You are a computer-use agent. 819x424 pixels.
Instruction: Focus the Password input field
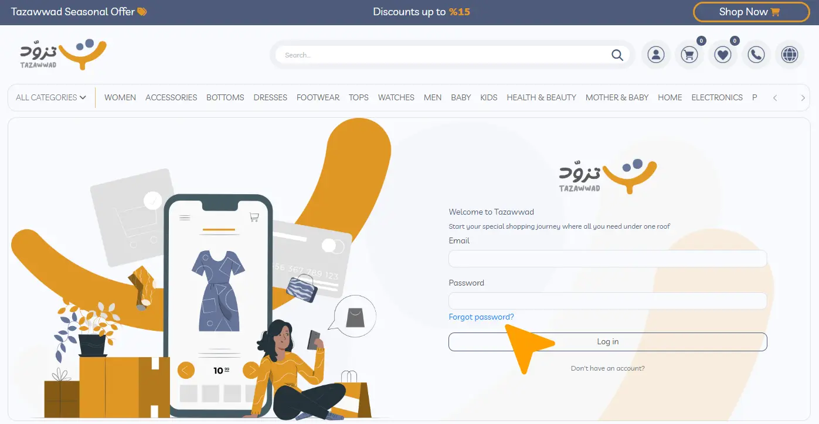(608, 301)
